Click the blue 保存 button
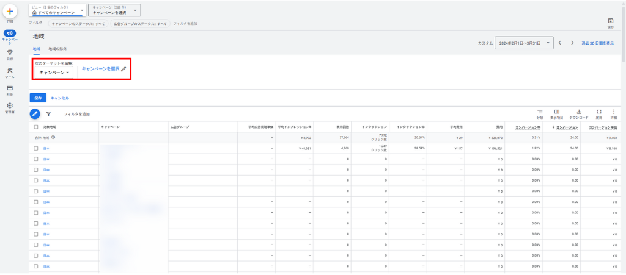This screenshot has height=275, width=626. click(38, 98)
